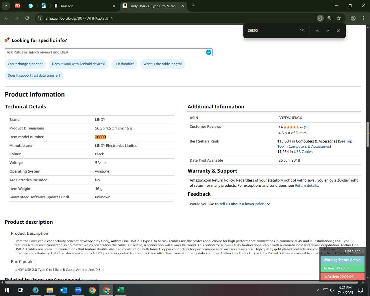Open See Top 100 in Computers & Accessories
Image resolution: width=370 pixels, height=296 pixels.
pyautogui.click(x=315, y=144)
